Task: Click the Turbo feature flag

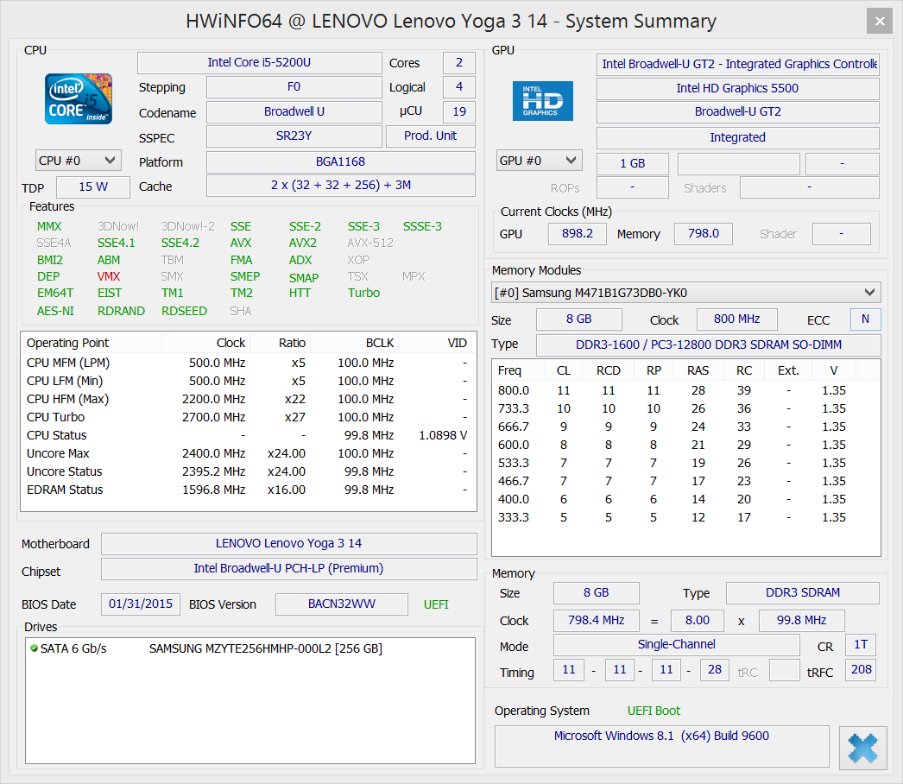Action: [x=363, y=294]
